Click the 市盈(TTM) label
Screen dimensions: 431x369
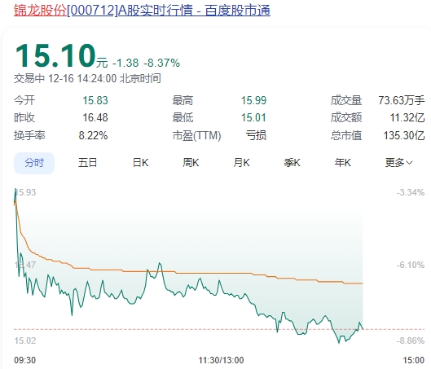(x=197, y=135)
